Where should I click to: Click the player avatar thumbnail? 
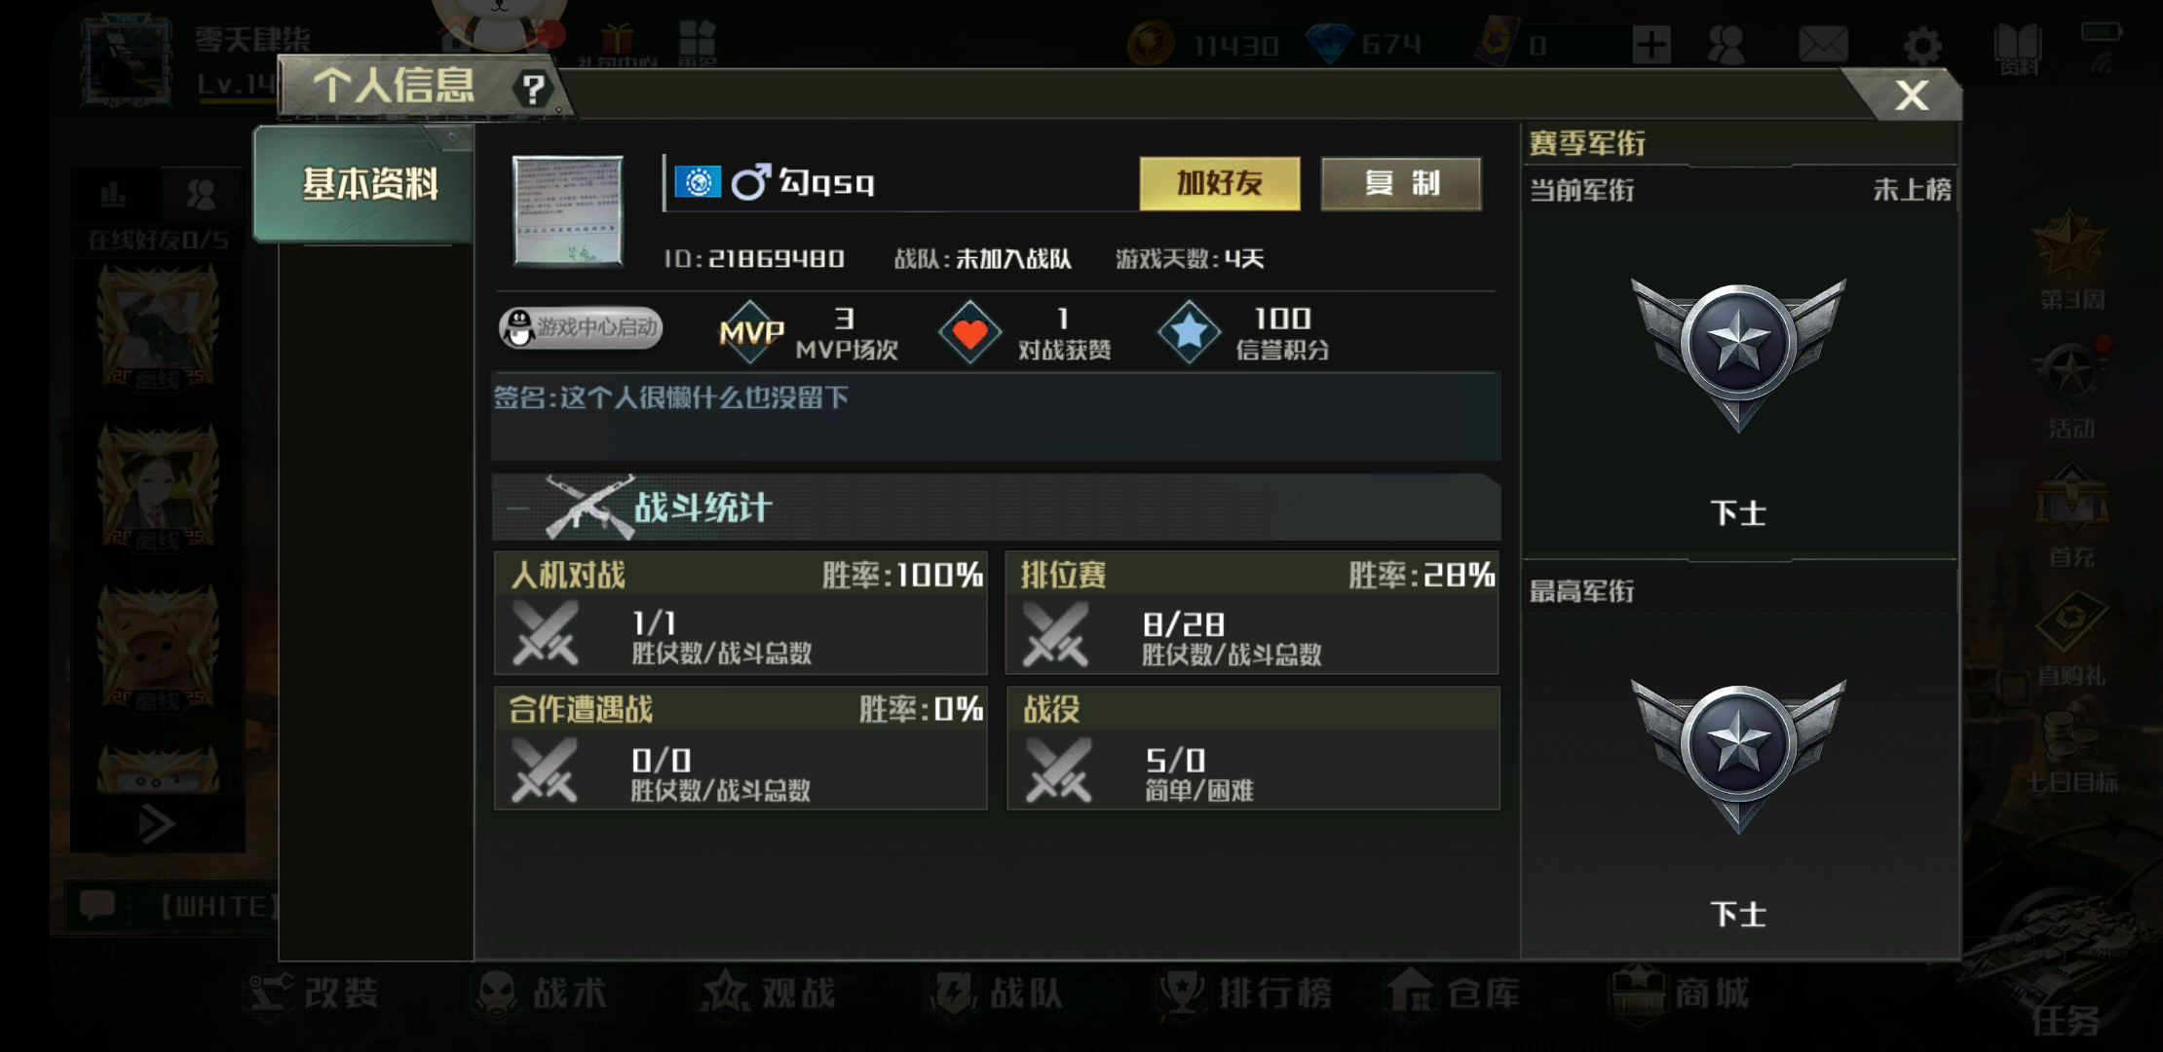[x=568, y=210]
